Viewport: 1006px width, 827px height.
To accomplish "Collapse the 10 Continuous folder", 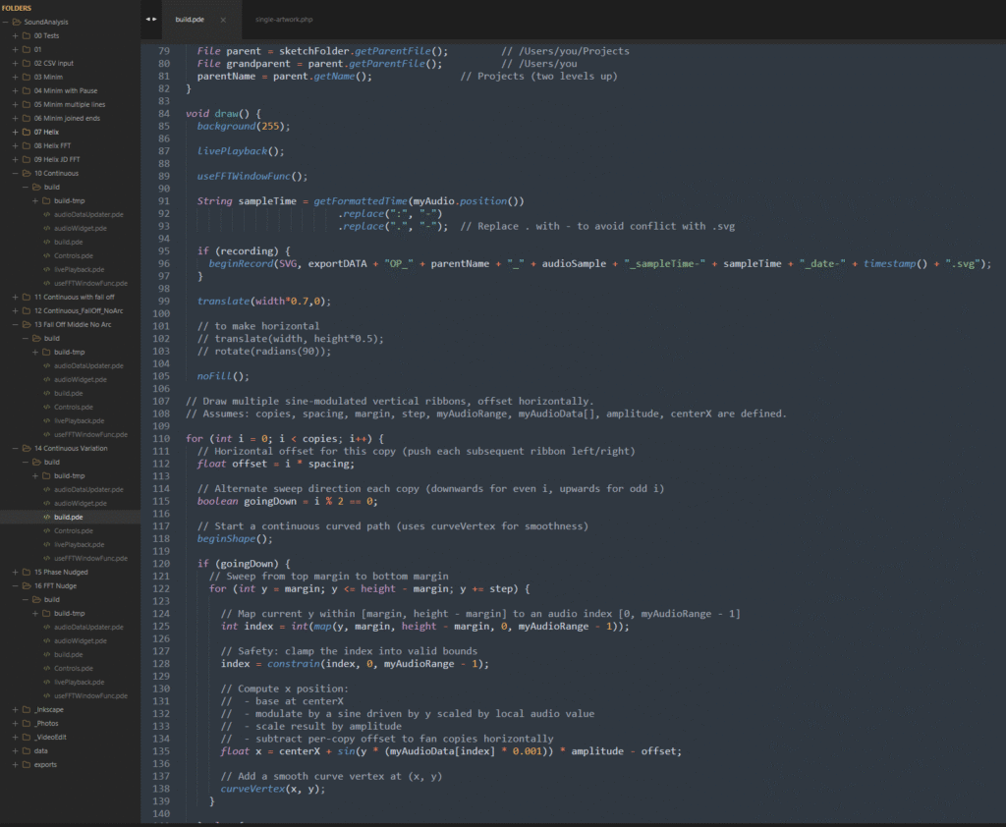I will [x=15, y=173].
